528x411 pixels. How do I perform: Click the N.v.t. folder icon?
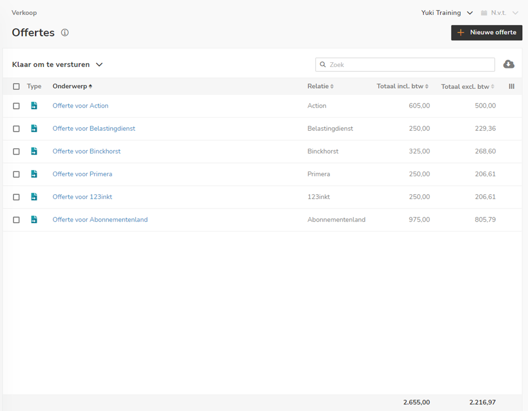tap(484, 13)
